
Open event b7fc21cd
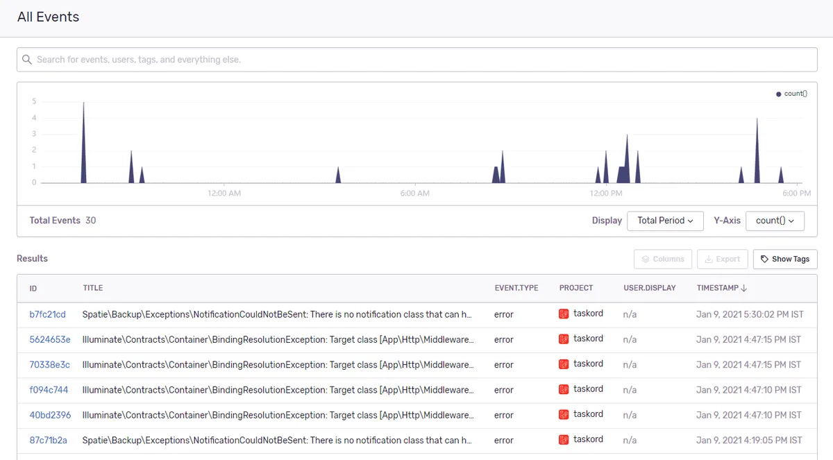(47, 314)
